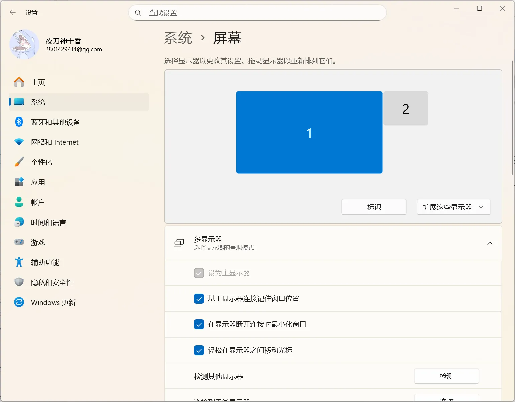The image size is (515, 402).
Task: Uncheck 基于显示器连接记住窗口位置 checkbox
Action: [199, 299]
